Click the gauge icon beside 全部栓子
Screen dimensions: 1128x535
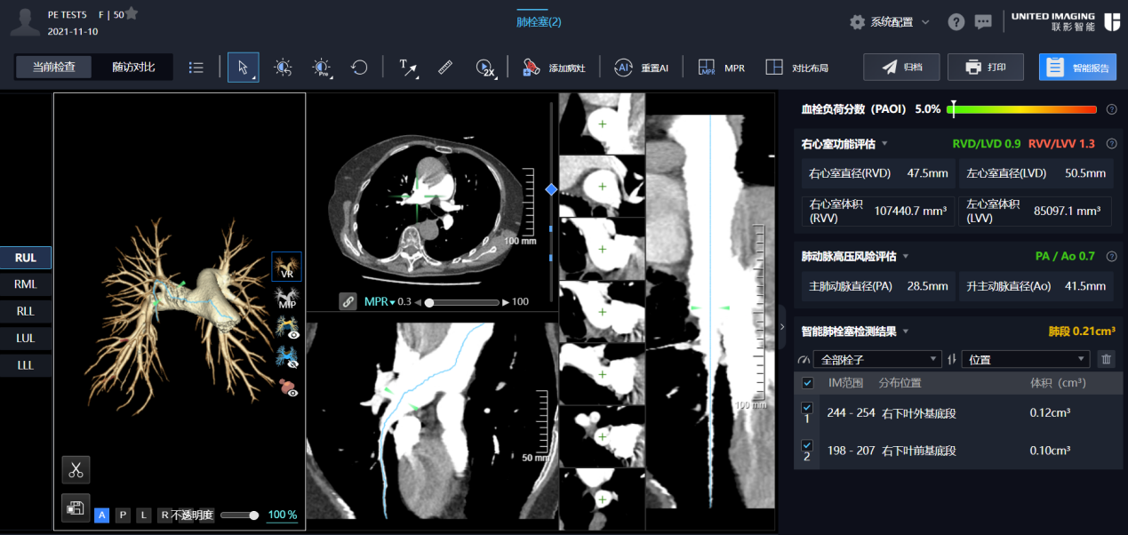(804, 359)
